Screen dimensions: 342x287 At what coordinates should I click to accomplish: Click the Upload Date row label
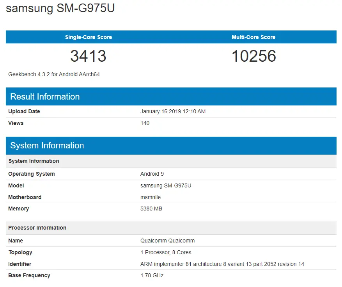click(24, 111)
